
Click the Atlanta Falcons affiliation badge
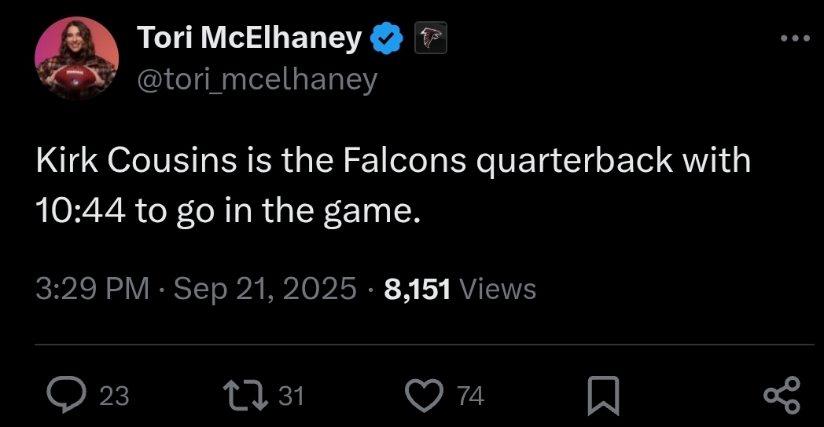pyautogui.click(x=430, y=38)
